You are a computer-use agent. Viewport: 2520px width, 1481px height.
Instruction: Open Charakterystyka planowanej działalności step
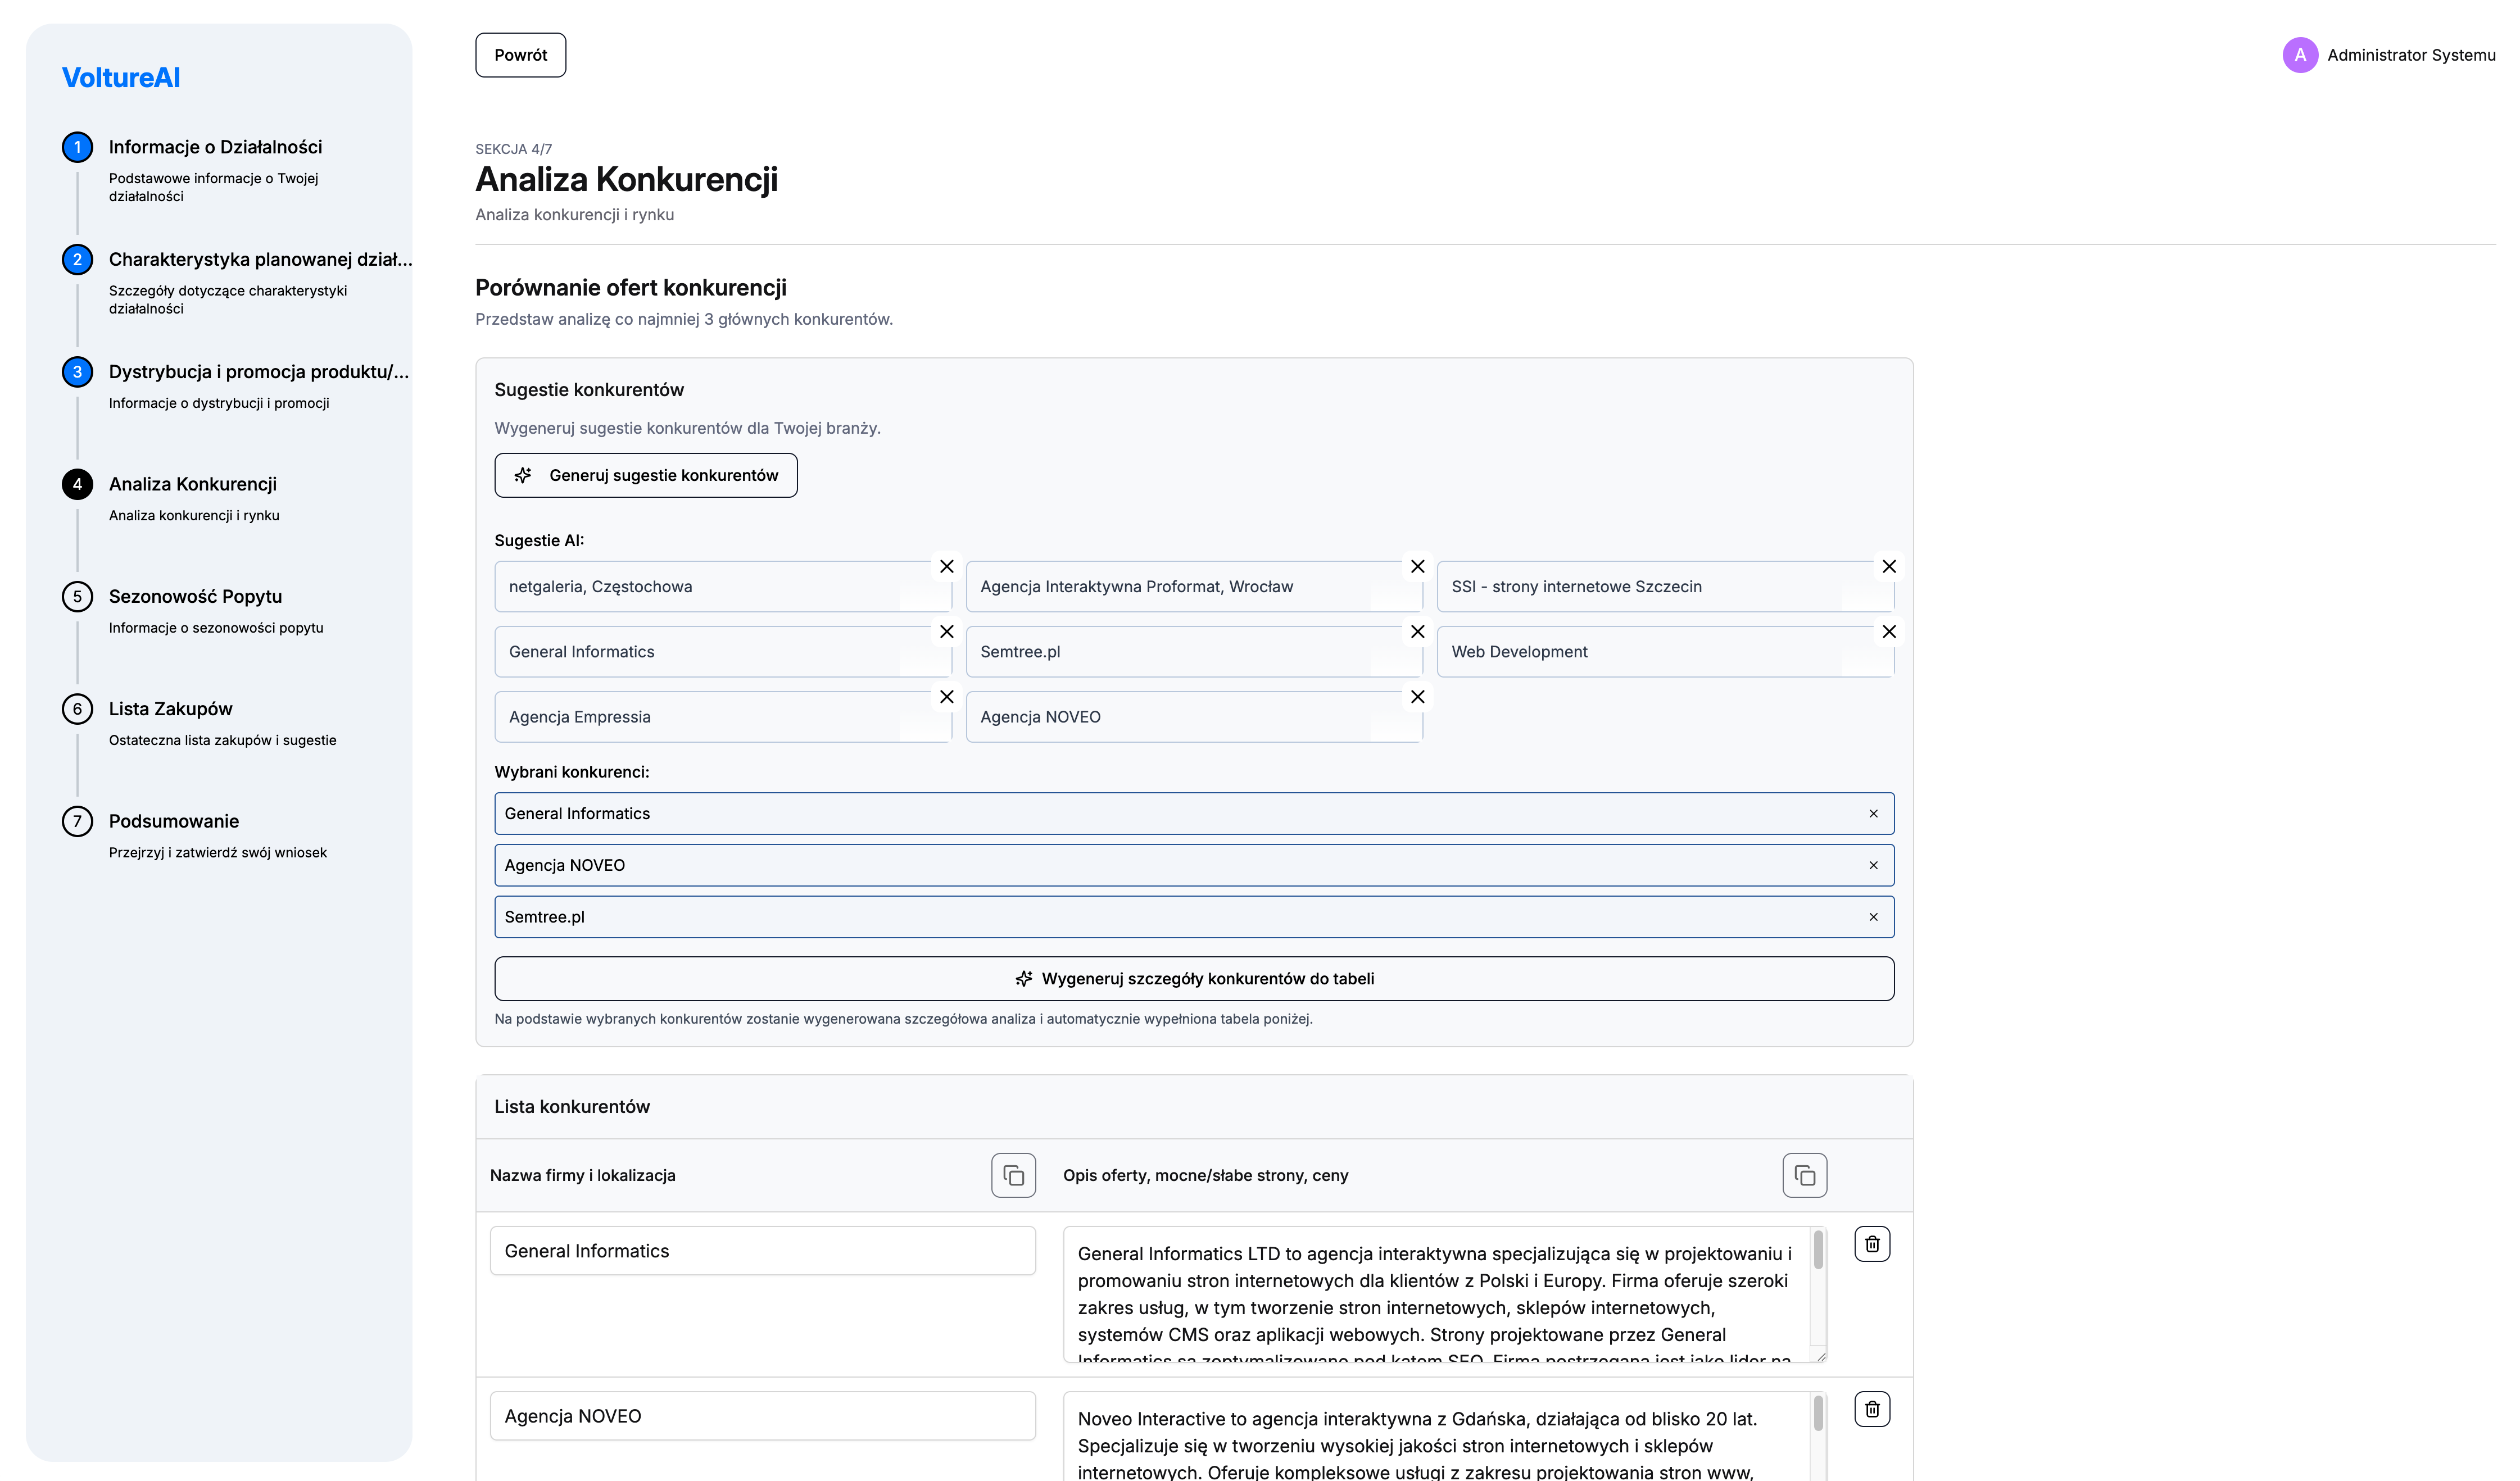pos(260,259)
